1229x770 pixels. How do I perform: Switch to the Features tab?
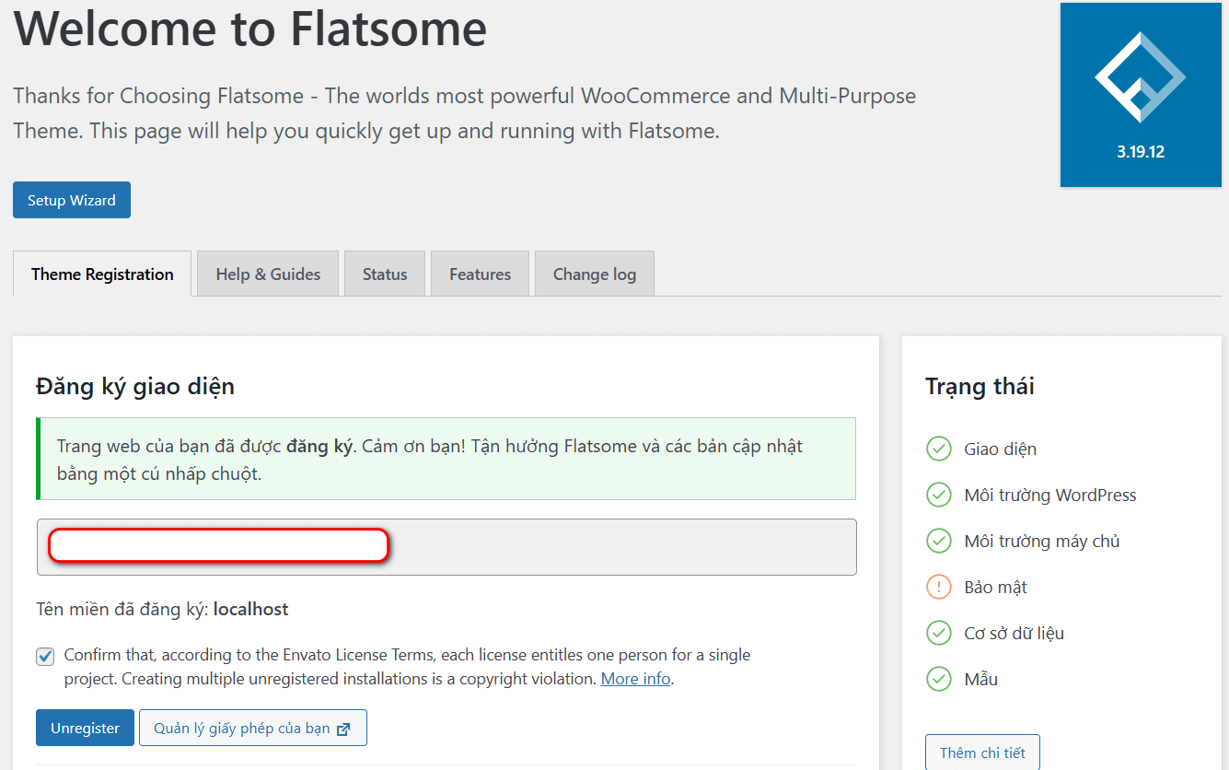click(x=480, y=274)
